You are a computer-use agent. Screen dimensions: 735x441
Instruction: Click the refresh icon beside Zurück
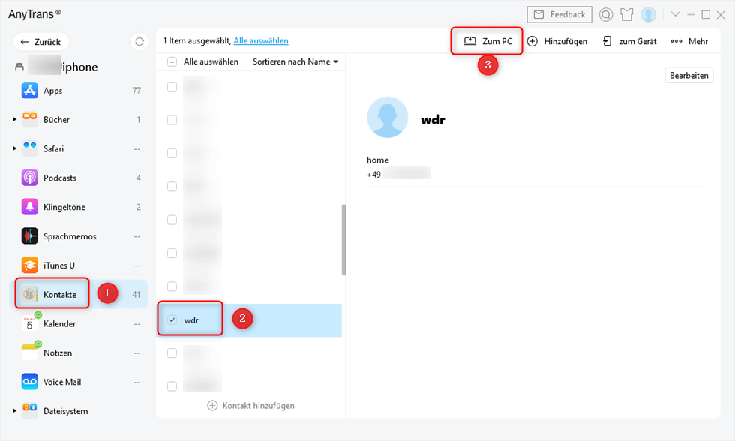139,42
